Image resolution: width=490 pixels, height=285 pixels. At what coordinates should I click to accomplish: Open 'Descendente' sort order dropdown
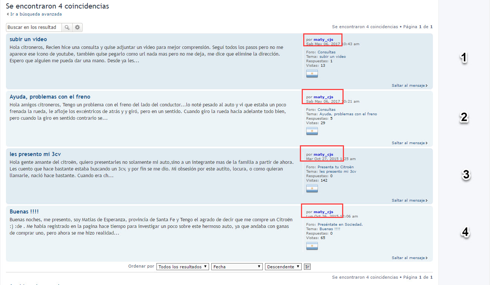(x=283, y=267)
